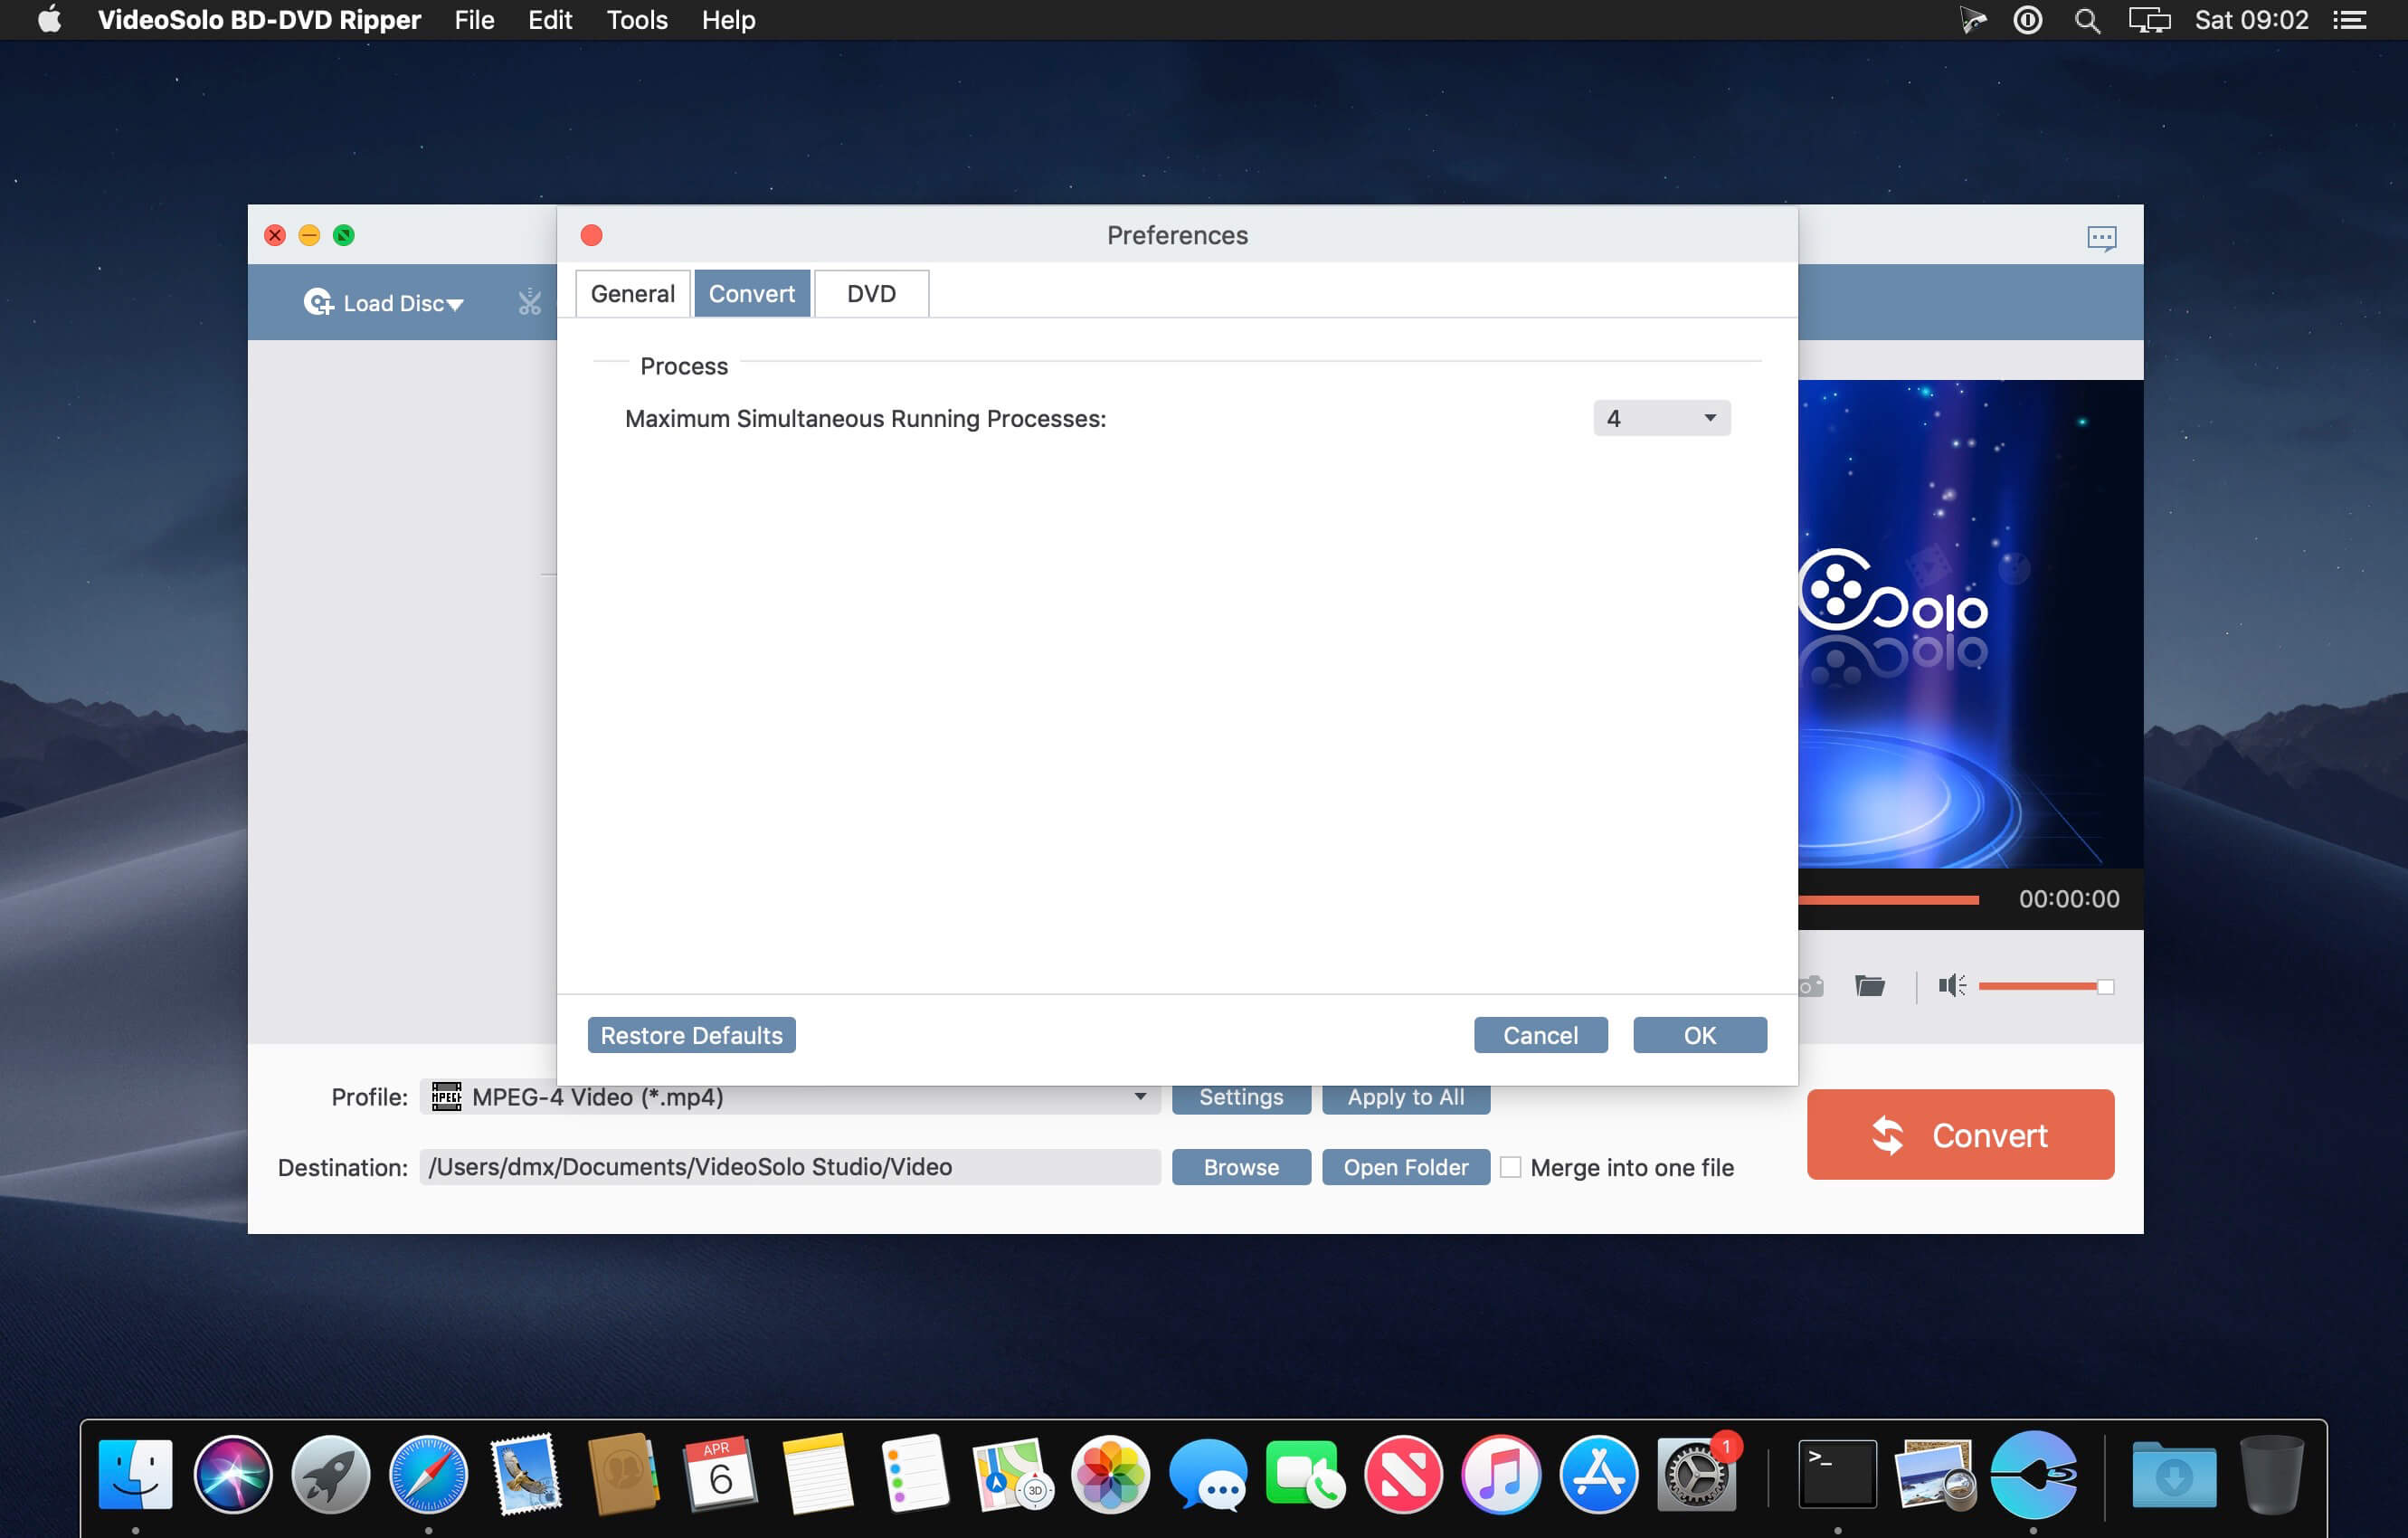The image size is (2408, 1538).
Task: Switch to the DVD preferences tab
Action: tap(871, 293)
